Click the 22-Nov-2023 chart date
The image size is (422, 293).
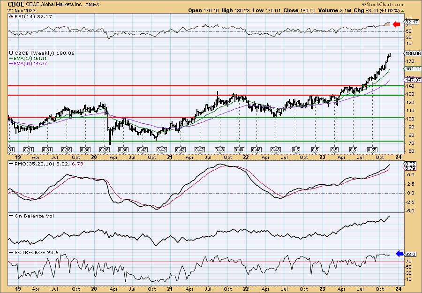21,10
